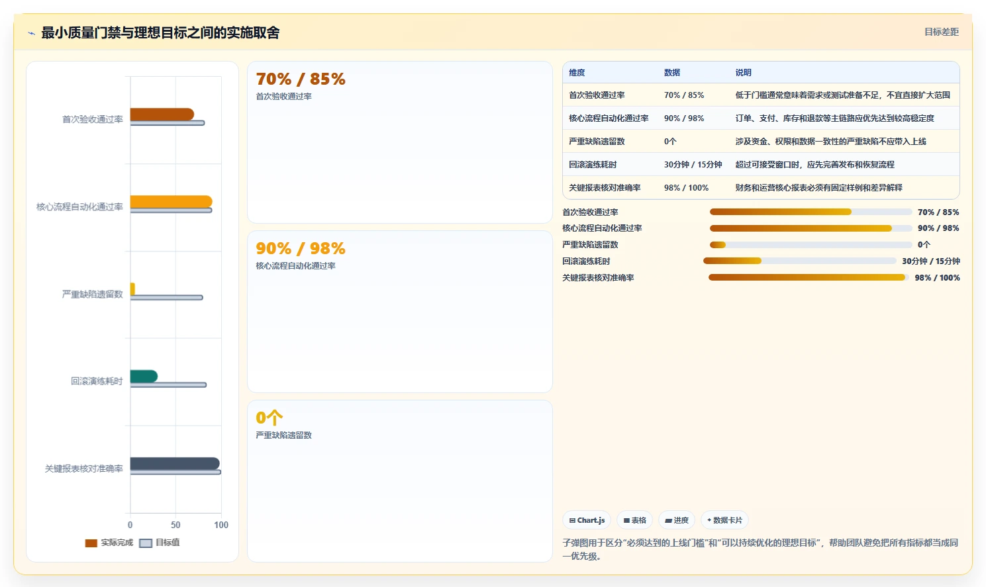Screen dimensions: 986x587
Task: Click the table description starting 订单、支付、库存和退款
Action: click(834, 118)
